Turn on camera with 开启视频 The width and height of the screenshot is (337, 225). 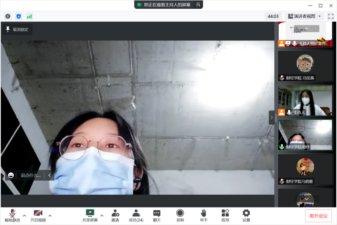click(x=38, y=216)
